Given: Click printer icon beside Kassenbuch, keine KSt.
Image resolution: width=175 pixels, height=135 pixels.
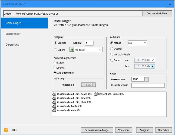Looking at the screenshot, I should click(x=96, y=94).
